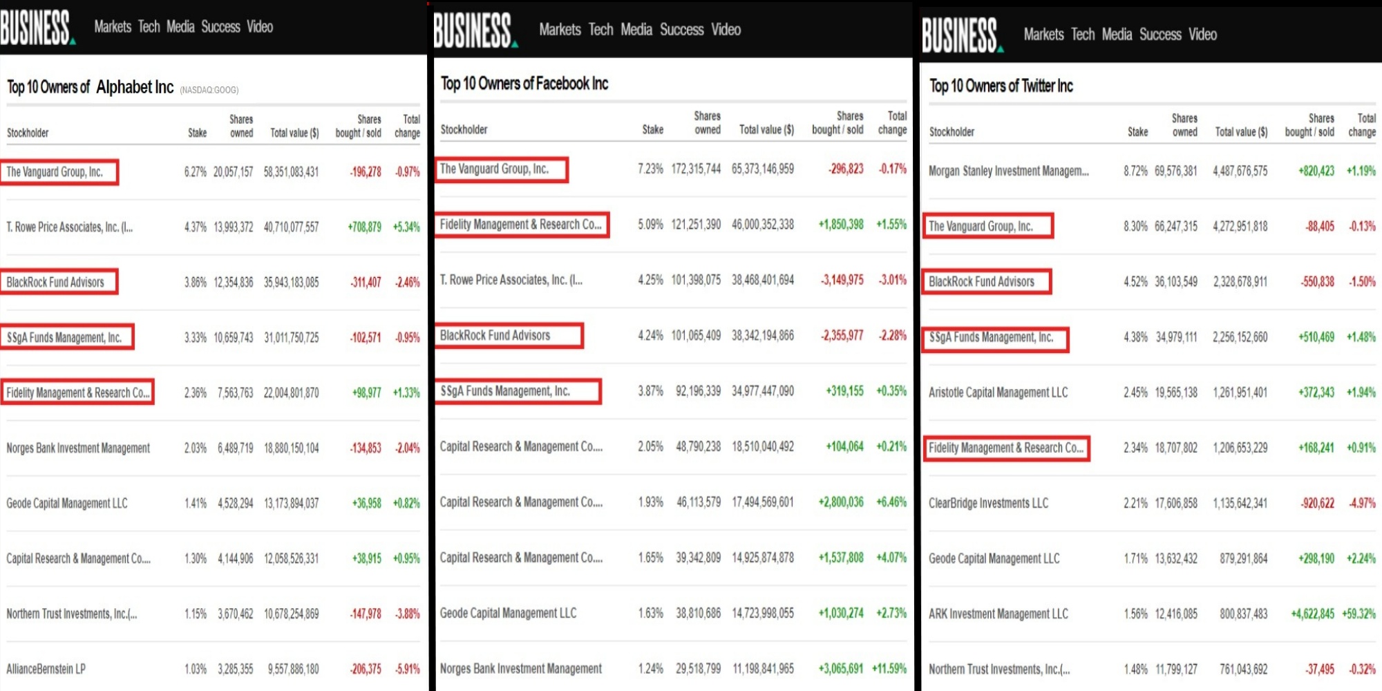This screenshot has width=1382, height=691.
Task: Open Media menu in the Facebook panel
Action: pyautogui.click(x=636, y=30)
